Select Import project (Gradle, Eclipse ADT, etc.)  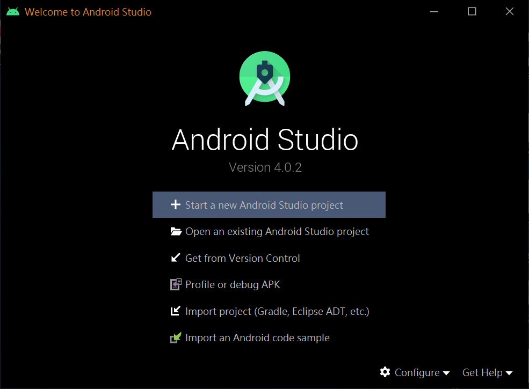click(x=270, y=311)
